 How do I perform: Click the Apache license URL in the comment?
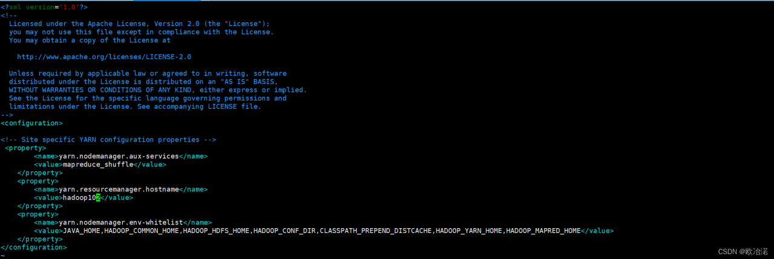click(104, 57)
